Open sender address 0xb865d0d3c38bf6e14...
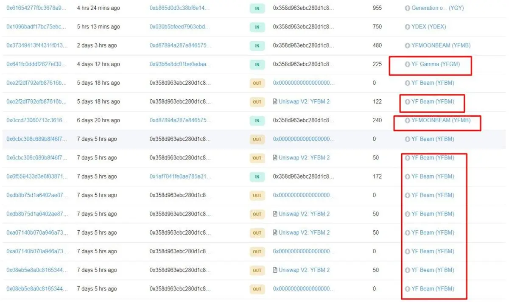This screenshot has width=509, height=302. [x=180, y=8]
